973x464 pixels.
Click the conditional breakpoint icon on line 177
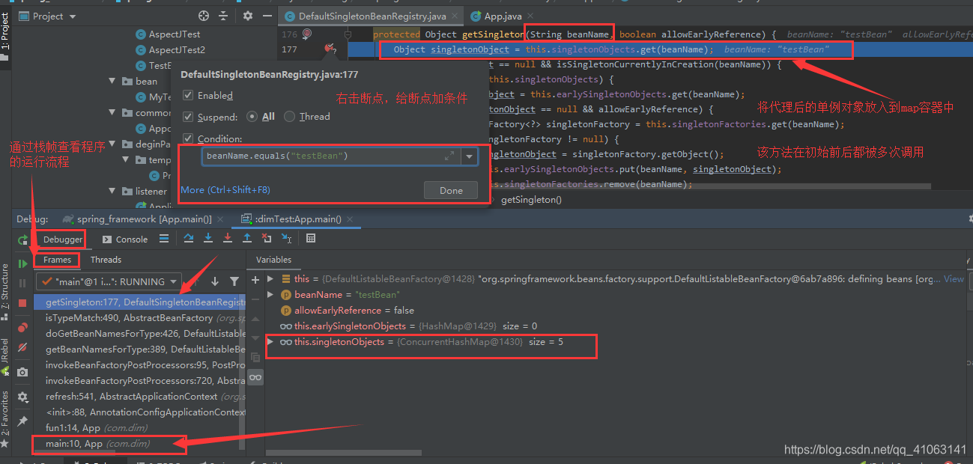point(330,49)
